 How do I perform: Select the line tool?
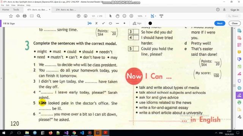[117, 23]
